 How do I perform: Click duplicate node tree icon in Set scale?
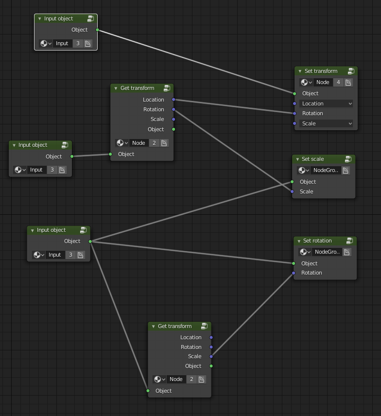coord(346,171)
